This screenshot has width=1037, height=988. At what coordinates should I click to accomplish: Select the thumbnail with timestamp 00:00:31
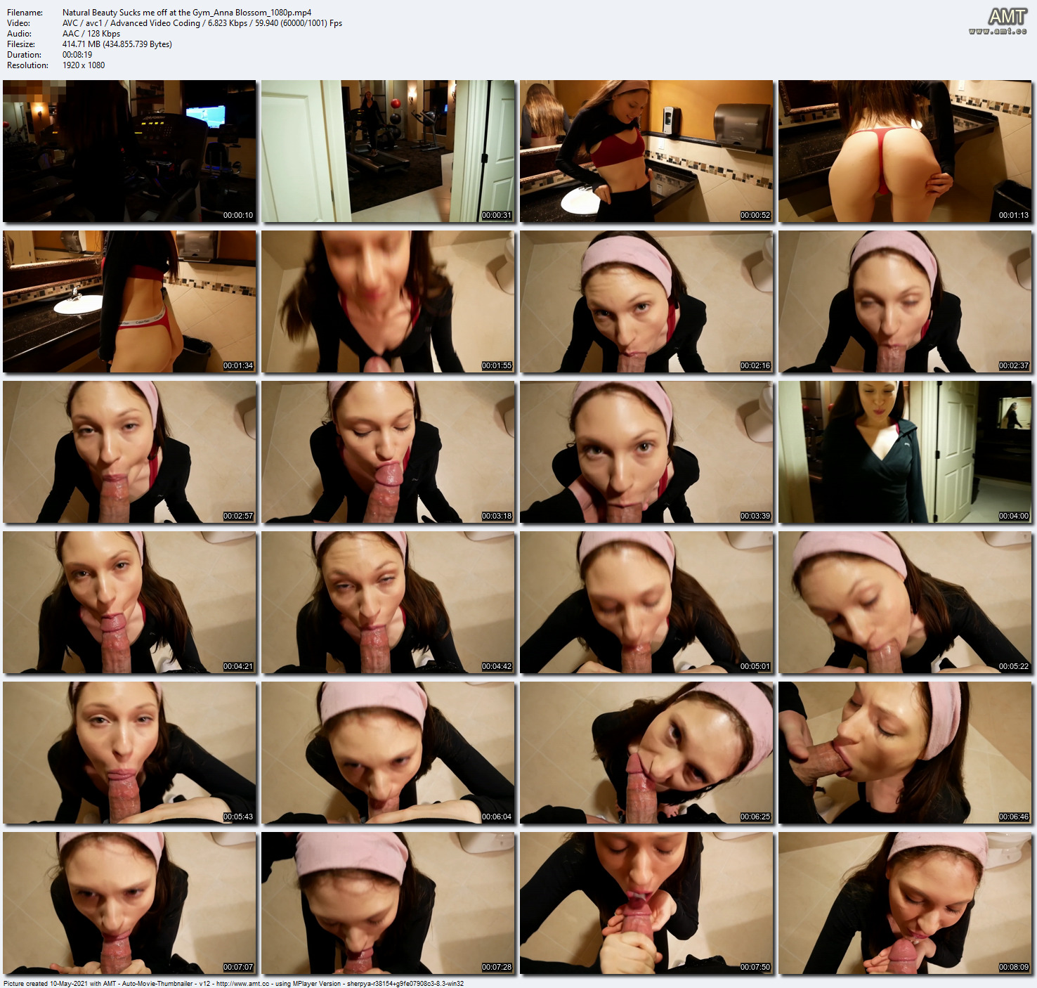(x=388, y=151)
